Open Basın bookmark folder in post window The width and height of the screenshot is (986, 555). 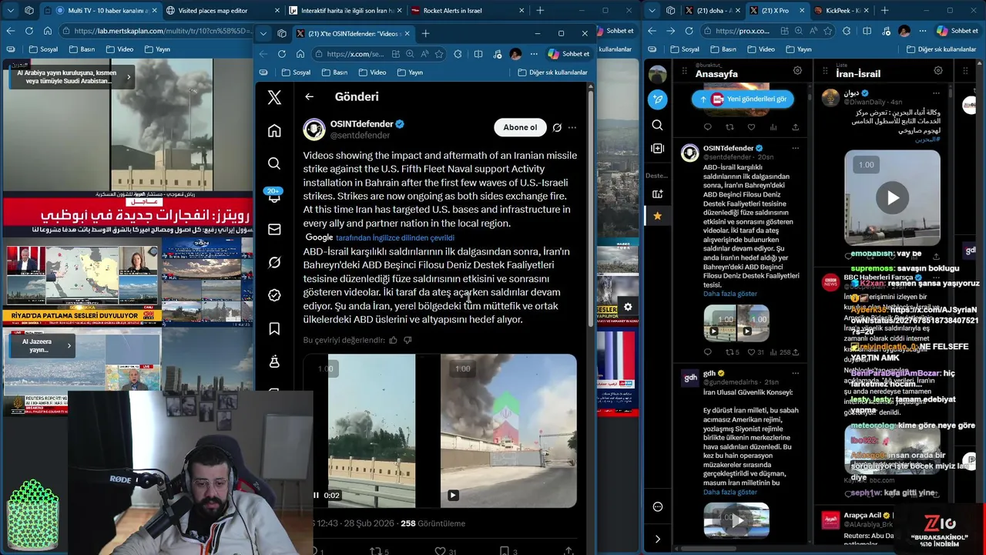coord(334,72)
